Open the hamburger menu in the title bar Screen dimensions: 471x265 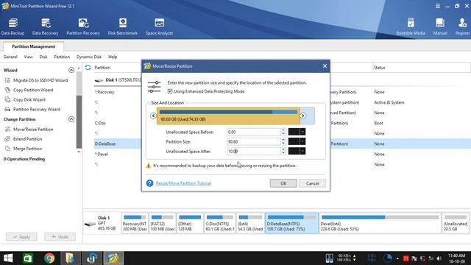tap(438, 6)
